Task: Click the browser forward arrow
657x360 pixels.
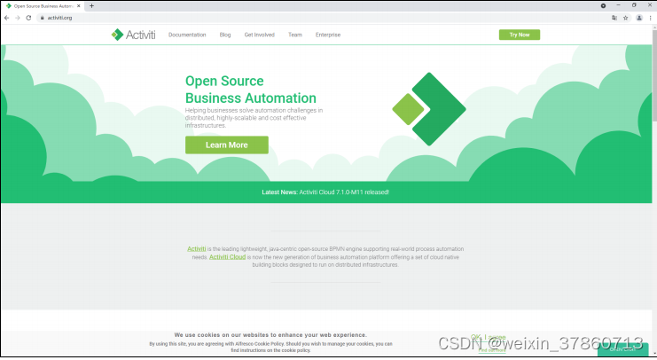Action: click(18, 18)
